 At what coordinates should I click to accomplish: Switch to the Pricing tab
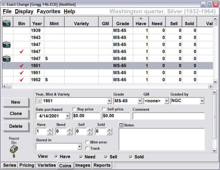click(26, 165)
